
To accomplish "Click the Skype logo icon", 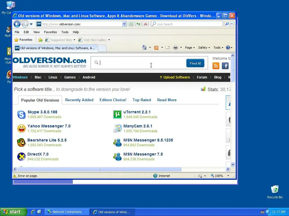I will tap(21, 115).
